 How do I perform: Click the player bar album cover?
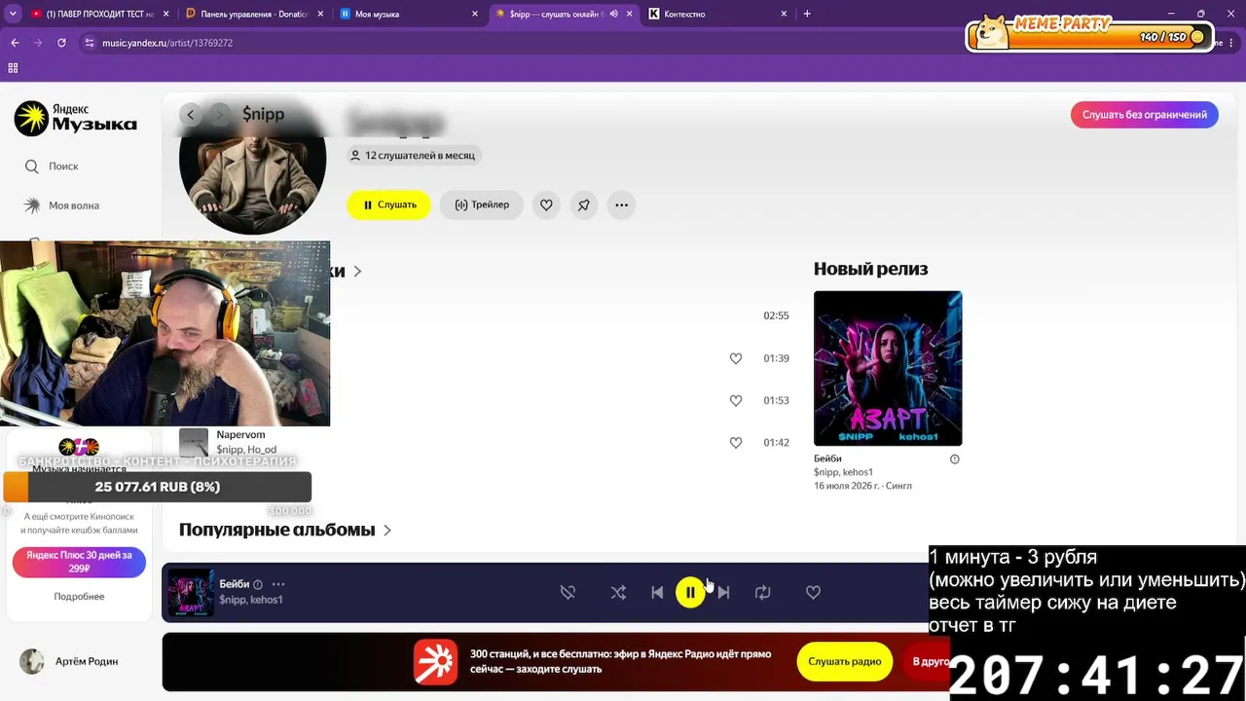point(191,592)
